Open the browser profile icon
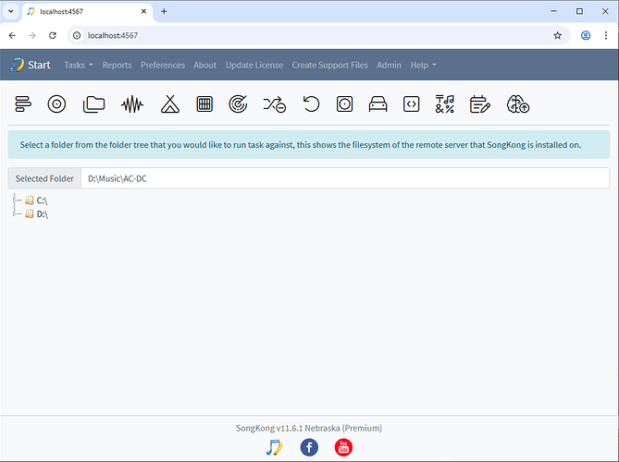Image resolution: width=619 pixels, height=462 pixels. click(x=586, y=35)
